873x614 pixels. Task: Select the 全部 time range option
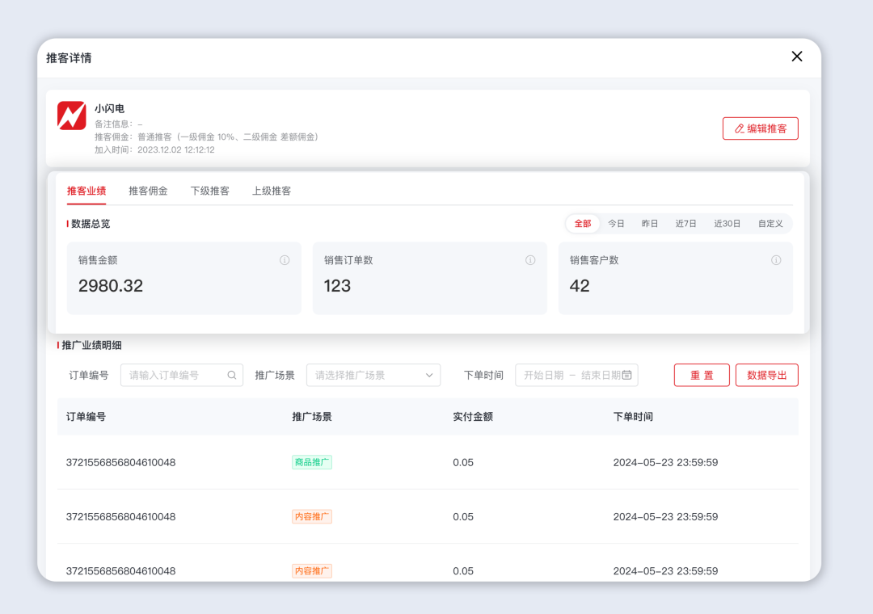[x=583, y=224]
